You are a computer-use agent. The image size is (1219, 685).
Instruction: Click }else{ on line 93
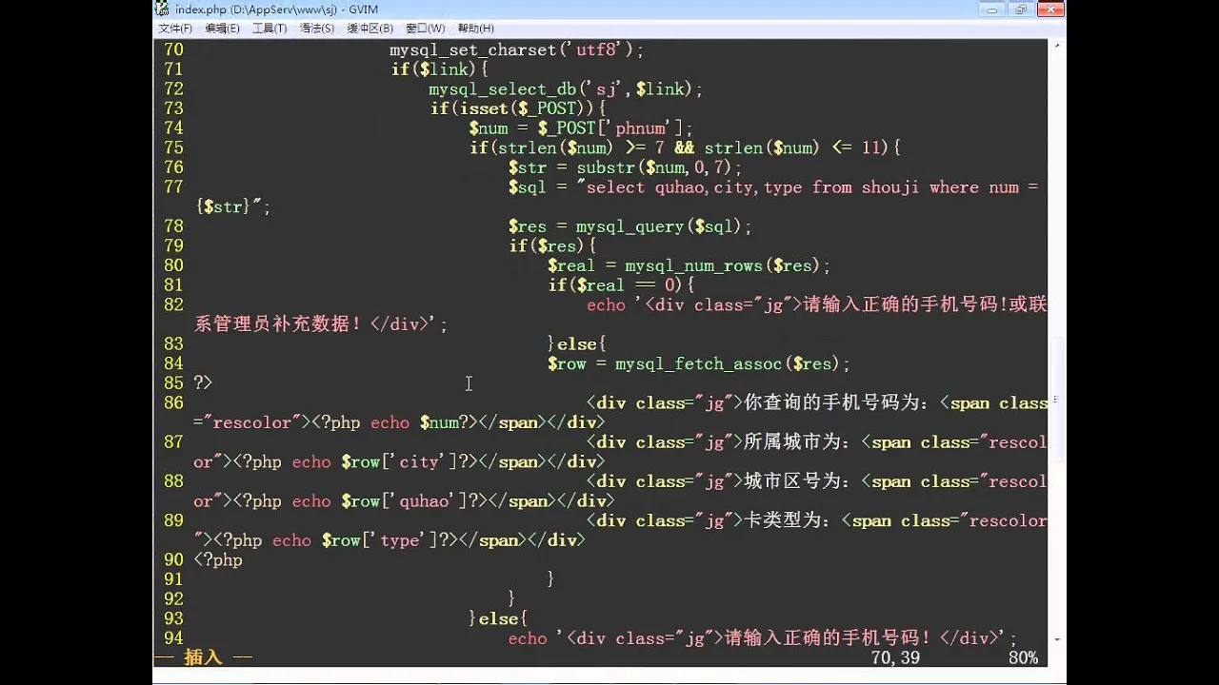click(x=498, y=618)
